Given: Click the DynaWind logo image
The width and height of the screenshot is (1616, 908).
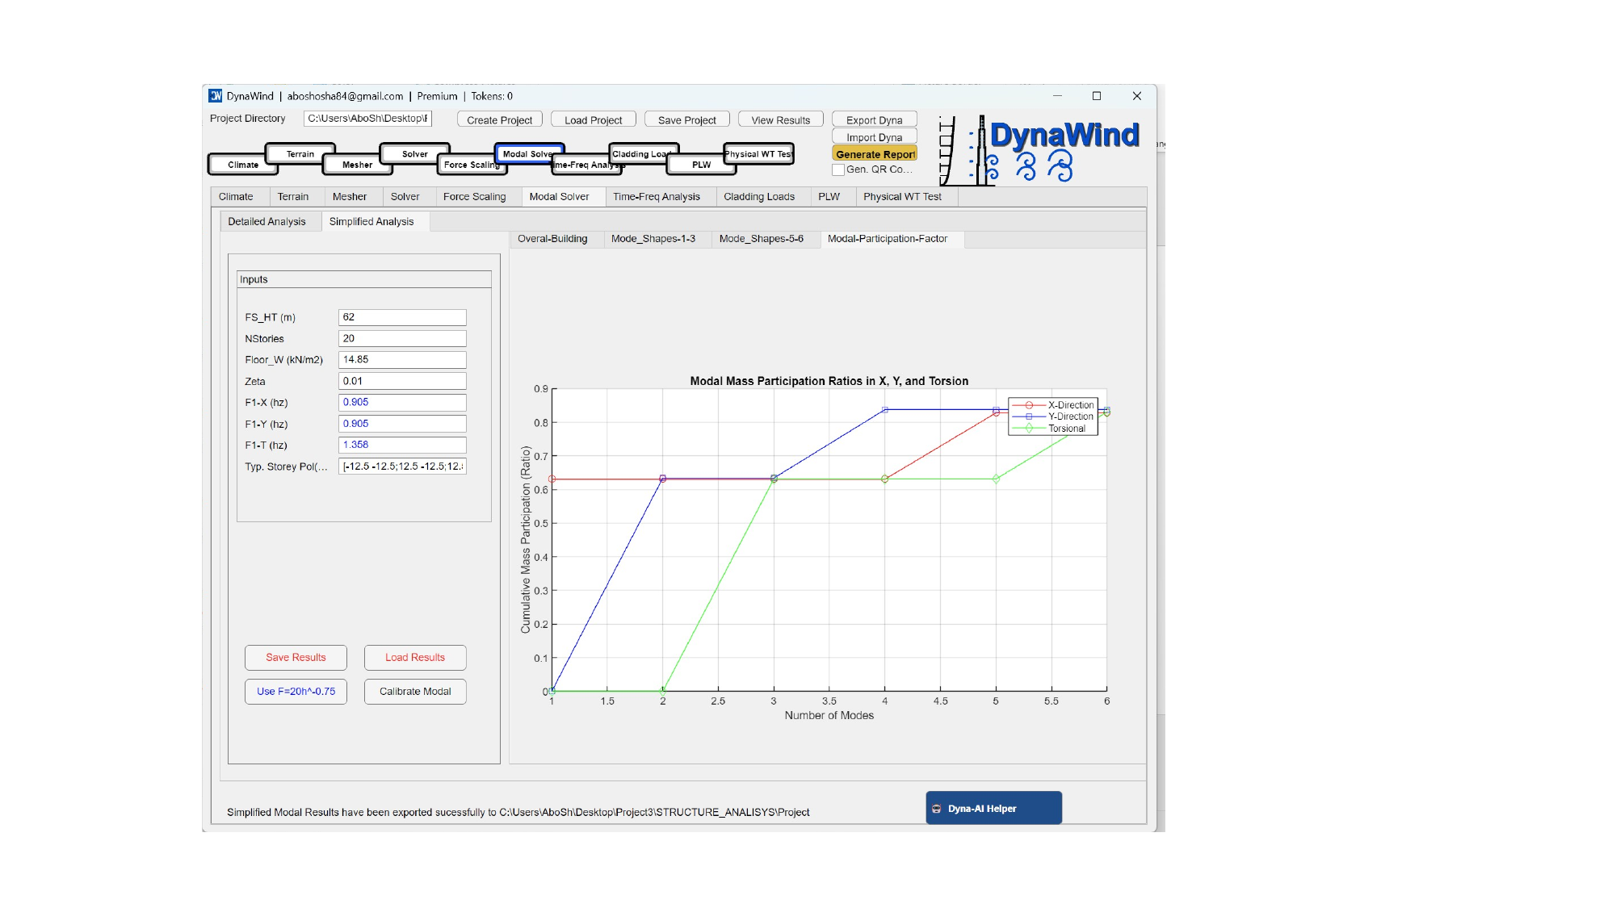Looking at the screenshot, I should [x=1039, y=150].
